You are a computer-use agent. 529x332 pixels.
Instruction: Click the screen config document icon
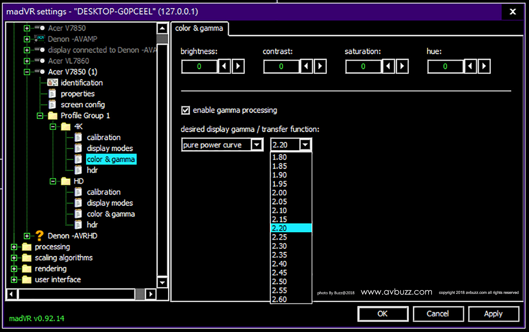53,105
